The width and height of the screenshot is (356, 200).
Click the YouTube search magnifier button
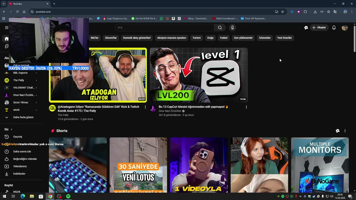pos(220,27)
